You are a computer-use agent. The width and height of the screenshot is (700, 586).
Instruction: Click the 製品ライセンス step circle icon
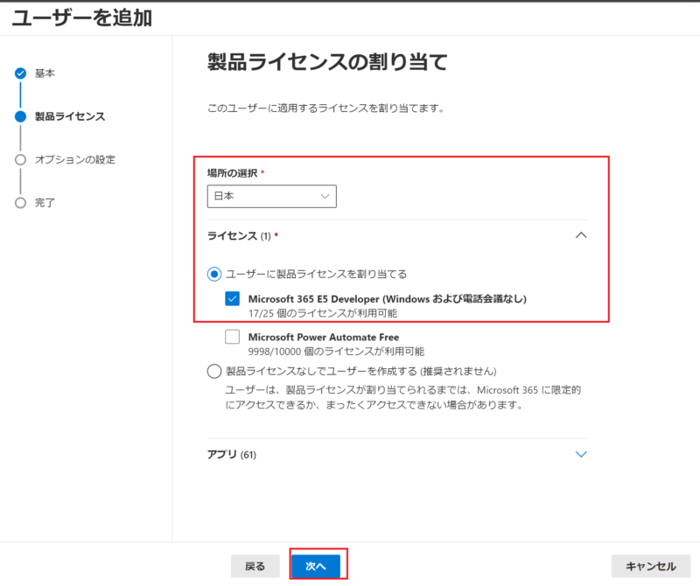click(x=21, y=116)
